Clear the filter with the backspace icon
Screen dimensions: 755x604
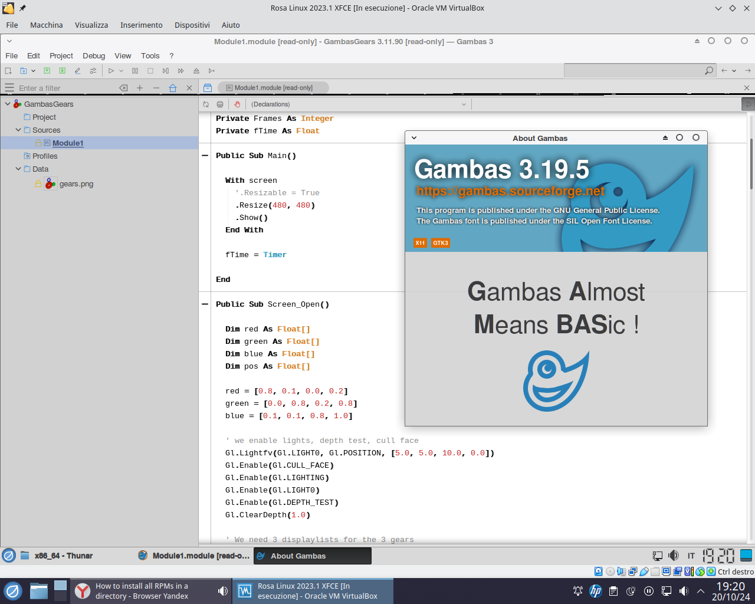[123, 88]
